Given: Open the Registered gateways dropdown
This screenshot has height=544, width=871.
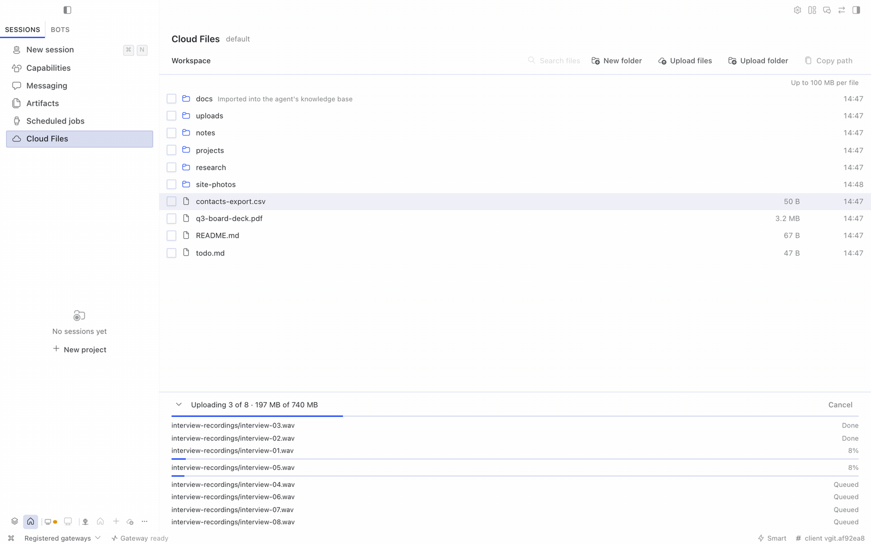Looking at the screenshot, I should click(x=63, y=538).
